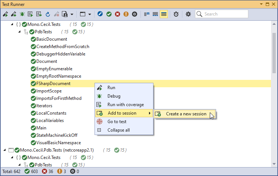Open the Test Runner settings gear
The width and height of the screenshot is (278, 176).
[188, 14]
